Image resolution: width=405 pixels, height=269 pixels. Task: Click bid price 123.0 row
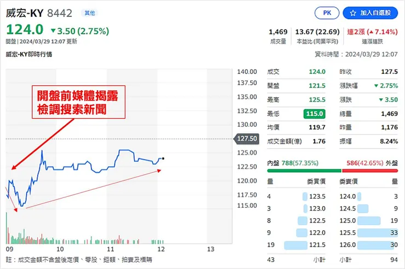click(296, 209)
